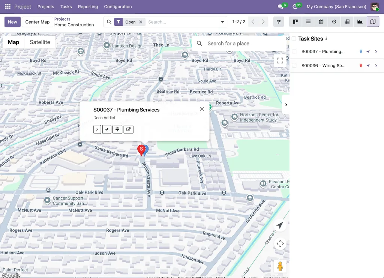The width and height of the screenshot is (384, 278).
Task: Click the blue pin for S00037
Action: pos(361,51)
